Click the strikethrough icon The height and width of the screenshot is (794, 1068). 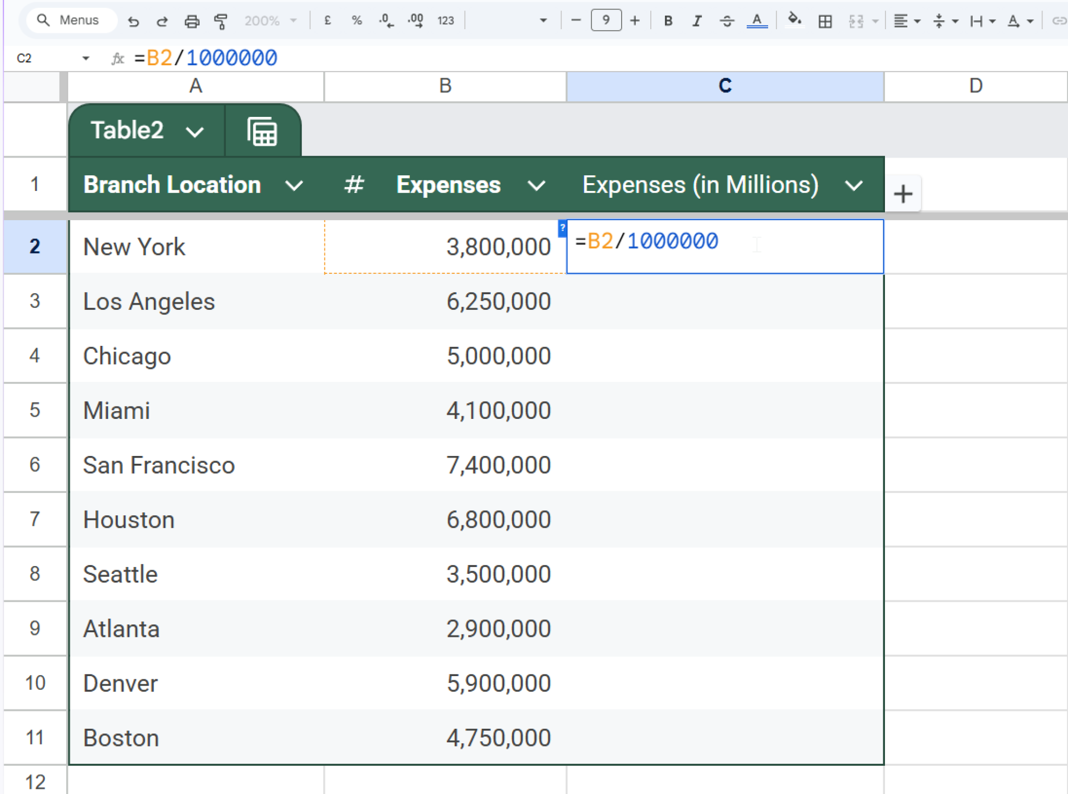pos(726,21)
